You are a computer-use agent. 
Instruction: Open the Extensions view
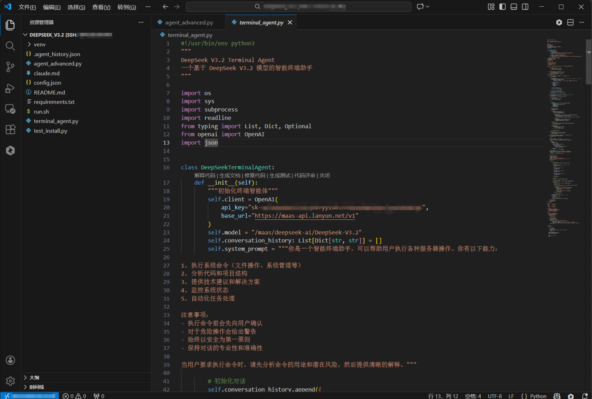(10, 130)
